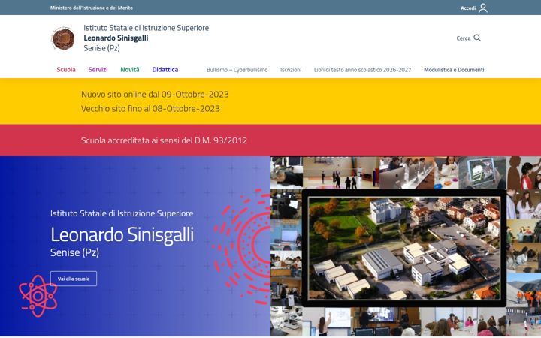
Task: Click the school logo emblem
Action: (63, 38)
